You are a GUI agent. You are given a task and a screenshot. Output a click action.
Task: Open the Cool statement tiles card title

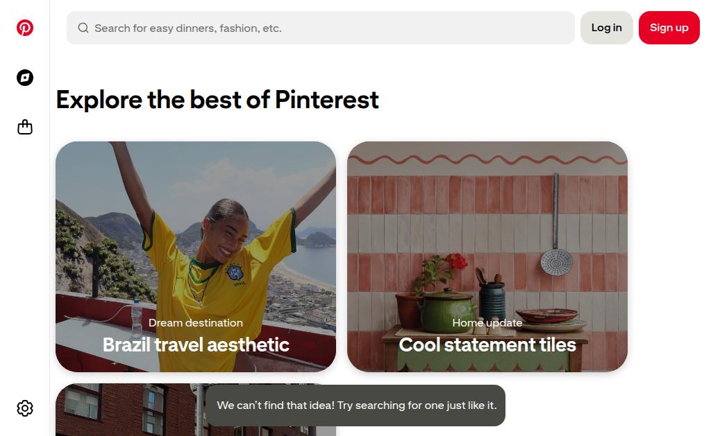point(487,345)
